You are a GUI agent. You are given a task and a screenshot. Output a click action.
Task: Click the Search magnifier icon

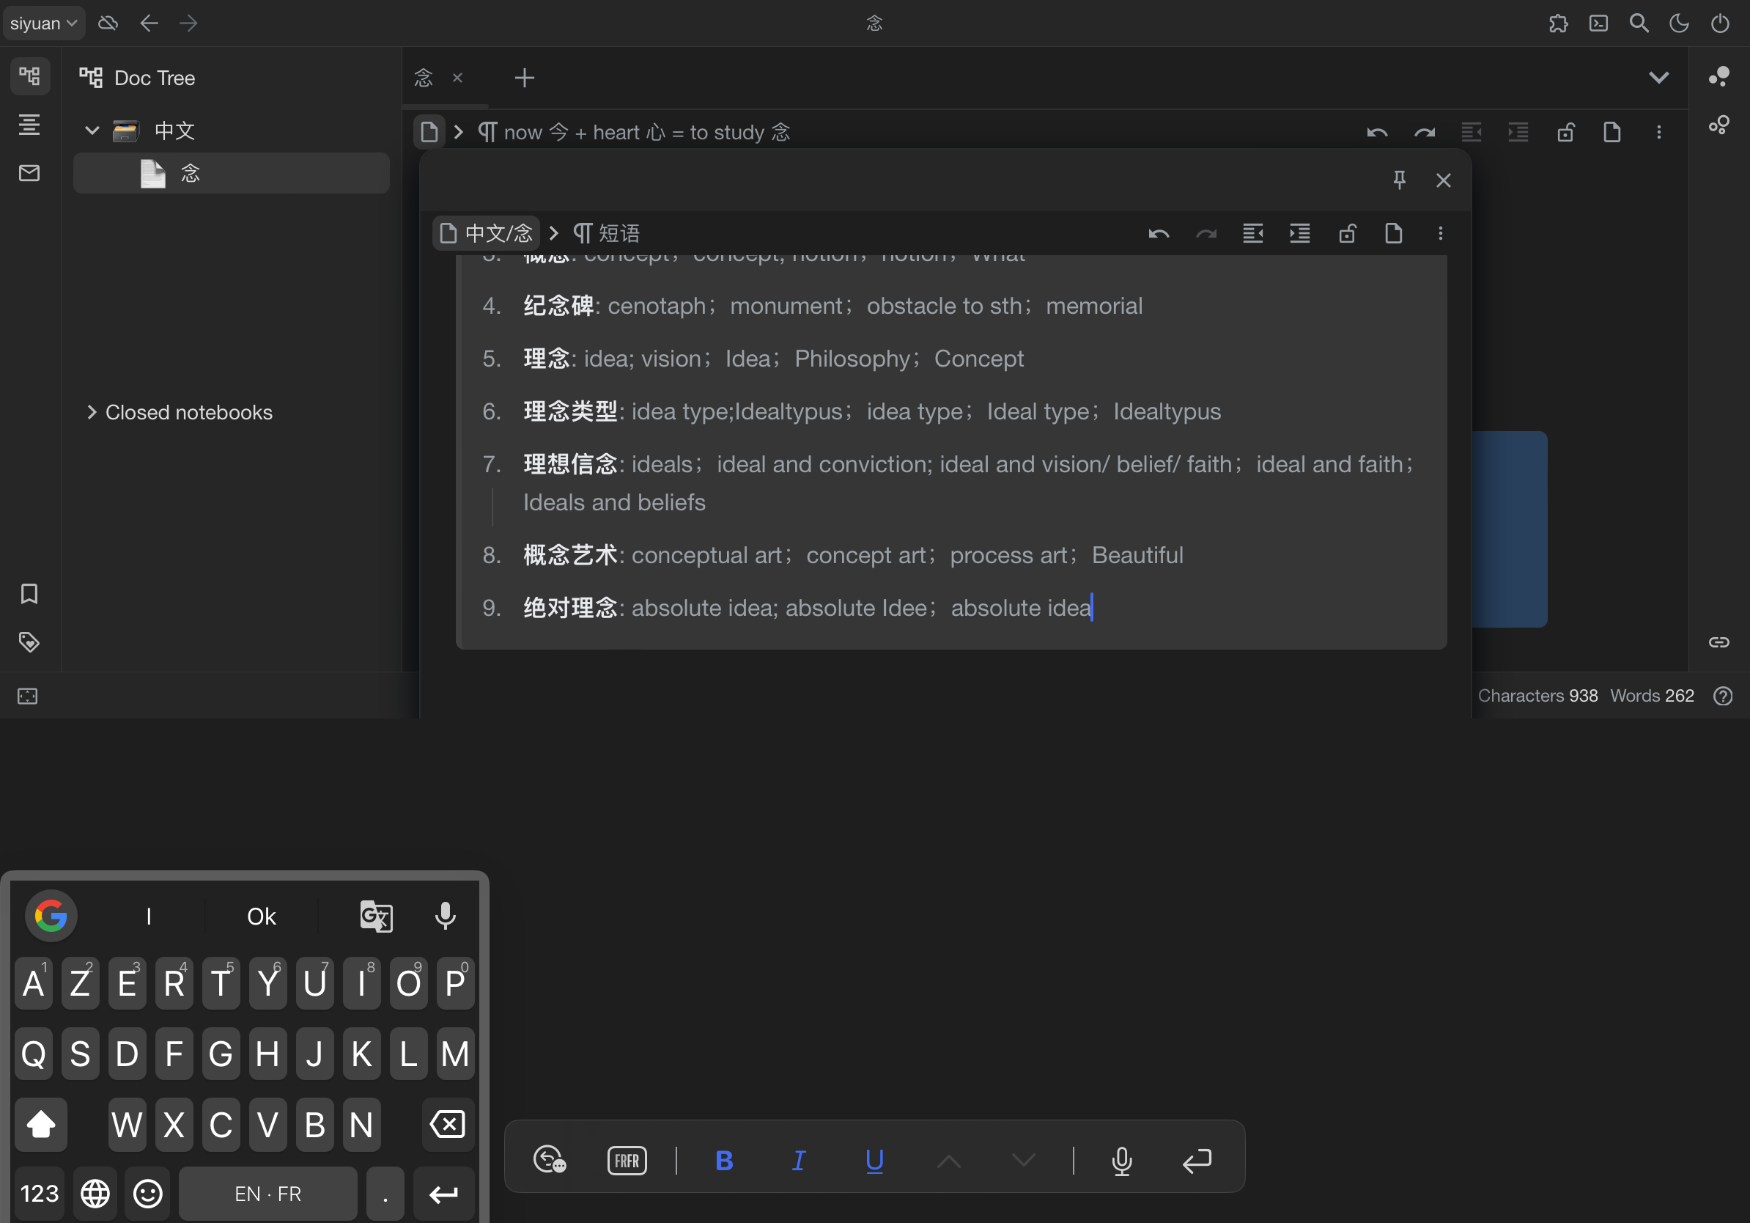[x=1639, y=23]
